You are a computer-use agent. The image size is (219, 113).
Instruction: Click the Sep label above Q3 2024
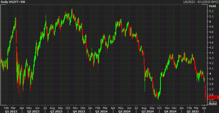tap(152, 108)
